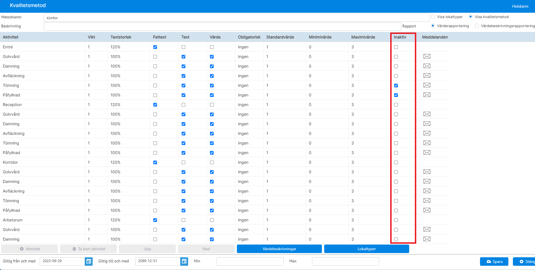Focus the Max value field
Viewport: 535px width, 270px height.
tap(345, 262)
